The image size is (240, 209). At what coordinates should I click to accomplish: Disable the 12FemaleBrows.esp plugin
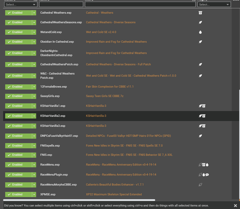click(18, 87)
